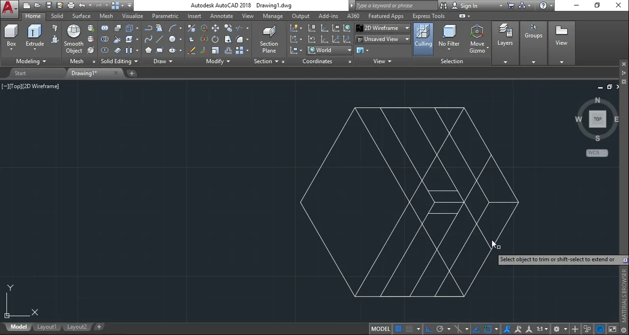Click the Plot printer icon
Screen dimensions: 629x335
click(x=71, y=5)
